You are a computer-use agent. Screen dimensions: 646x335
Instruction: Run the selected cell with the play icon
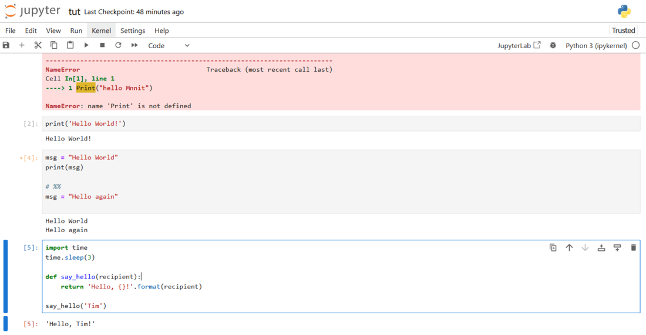coord(86,45)
